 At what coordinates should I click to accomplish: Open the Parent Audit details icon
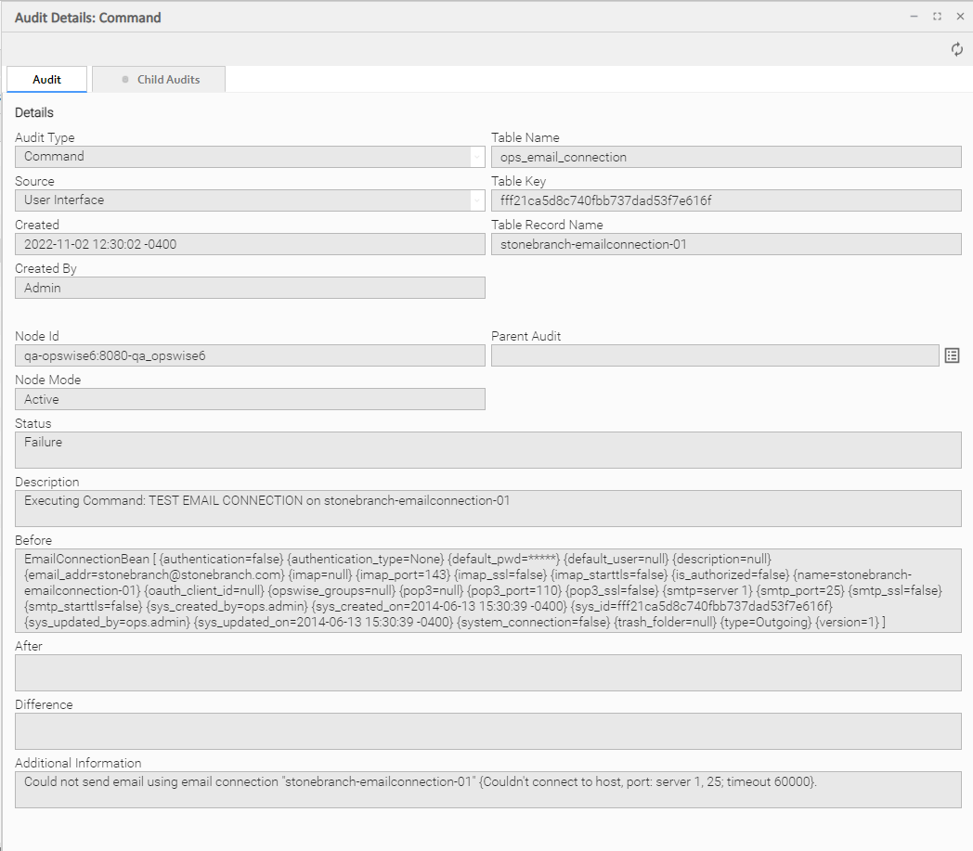click(x=952, y=355)
